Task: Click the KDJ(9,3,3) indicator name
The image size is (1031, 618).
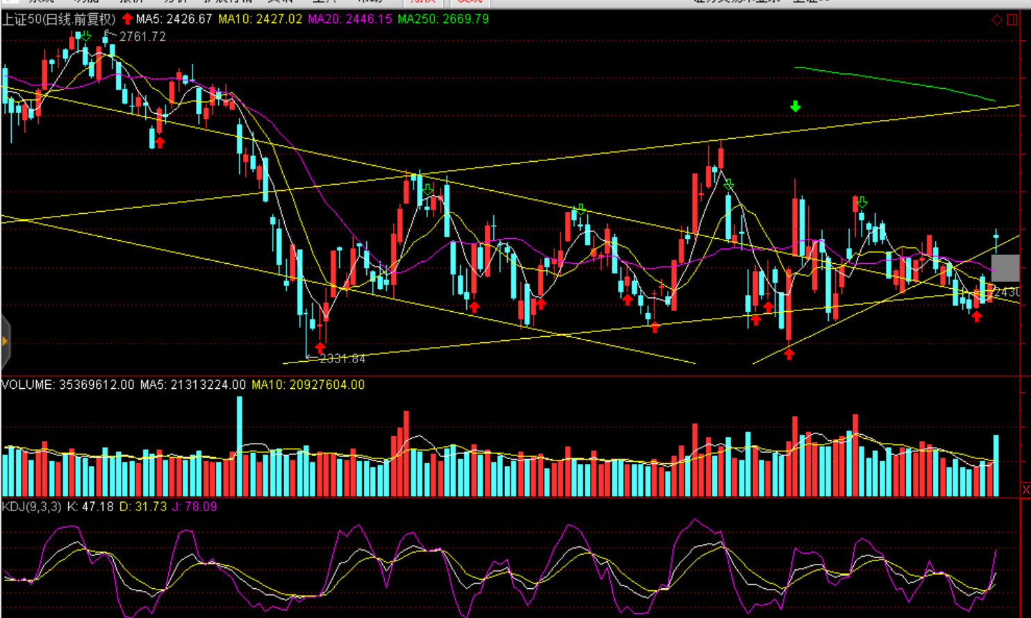Action: (x=31, y=506)
